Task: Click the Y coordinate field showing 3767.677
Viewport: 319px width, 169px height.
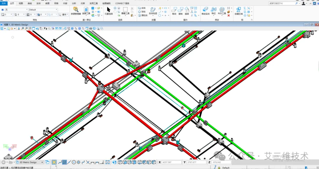Action: point(196,162)
